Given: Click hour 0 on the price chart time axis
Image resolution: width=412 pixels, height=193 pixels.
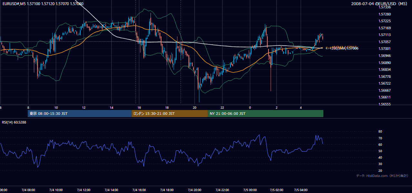Looking at the screenshot, I should 250,107.
